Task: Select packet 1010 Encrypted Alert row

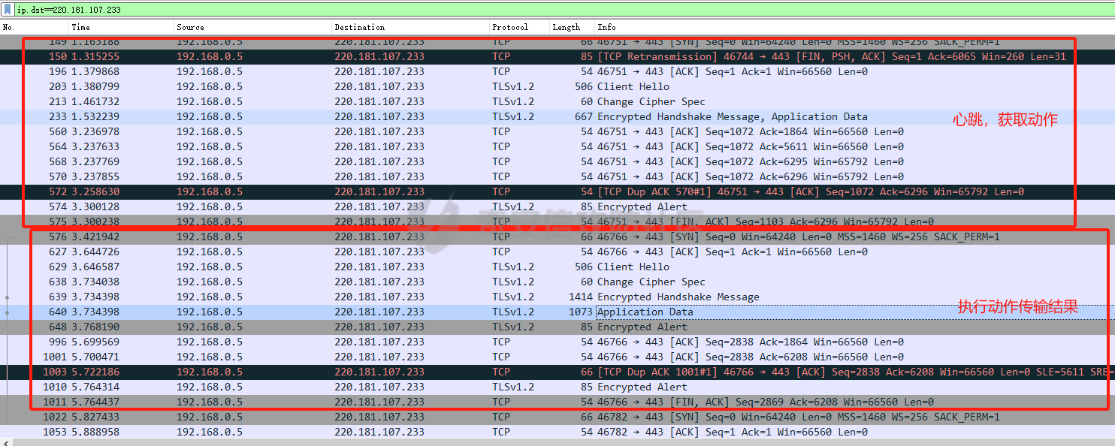Action: 557,387
